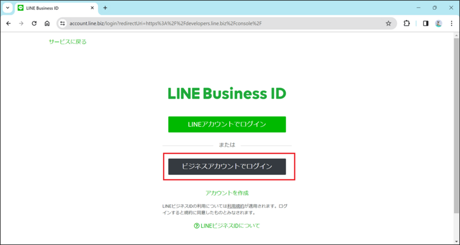Open the 利用規約 terms link
The width and height of the screenshot is (460, 245).
[x=237, y=206]
